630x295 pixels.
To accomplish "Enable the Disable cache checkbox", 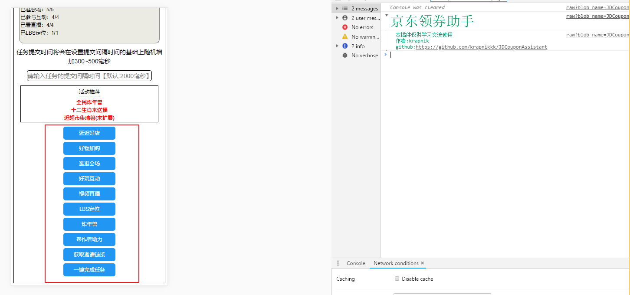I will [x=397, y=279].
